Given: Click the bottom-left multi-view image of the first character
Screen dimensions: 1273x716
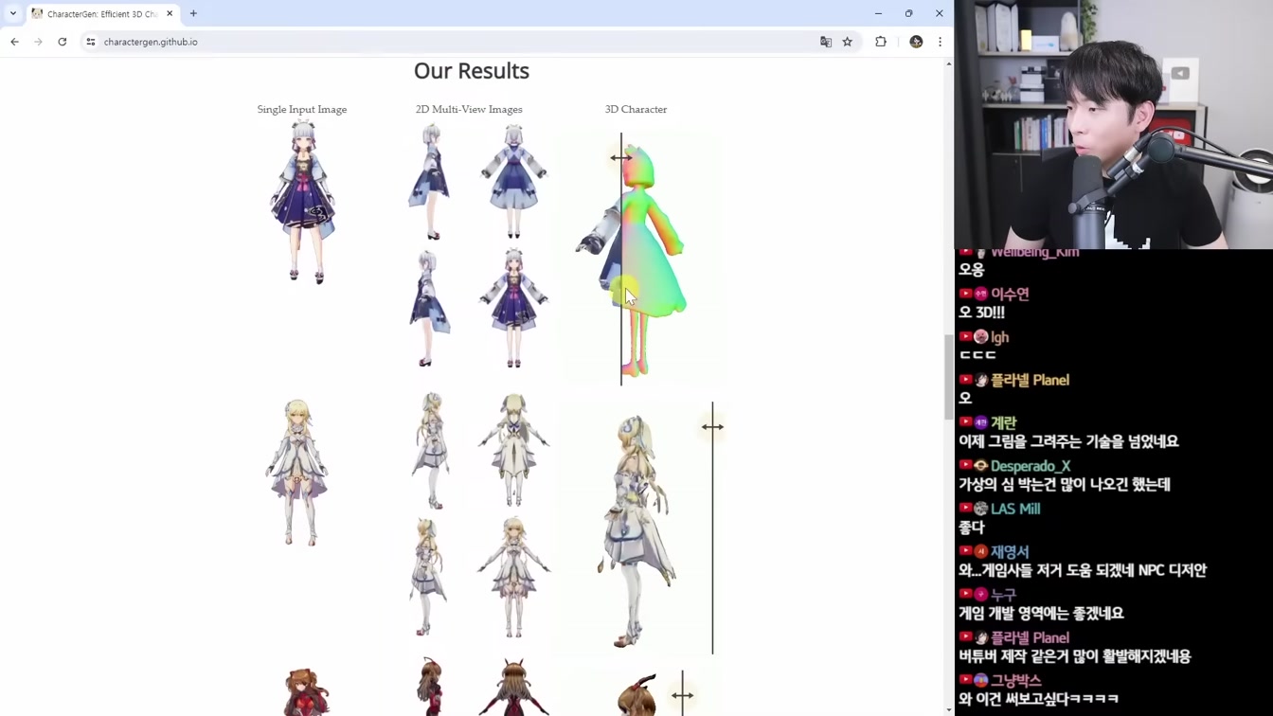Looking at the screenshot, I should (429, 308).
